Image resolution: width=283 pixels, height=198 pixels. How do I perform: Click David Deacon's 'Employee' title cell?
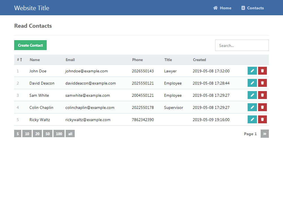tap(173, 83)
